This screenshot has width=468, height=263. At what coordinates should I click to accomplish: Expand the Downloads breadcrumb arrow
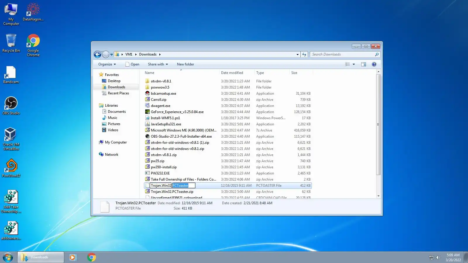click(x=160, y=54)
